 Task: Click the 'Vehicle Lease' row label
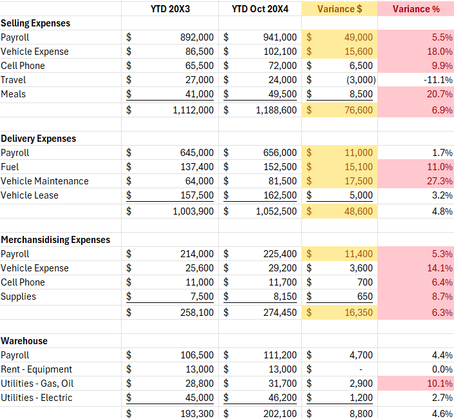coord(30,195)
